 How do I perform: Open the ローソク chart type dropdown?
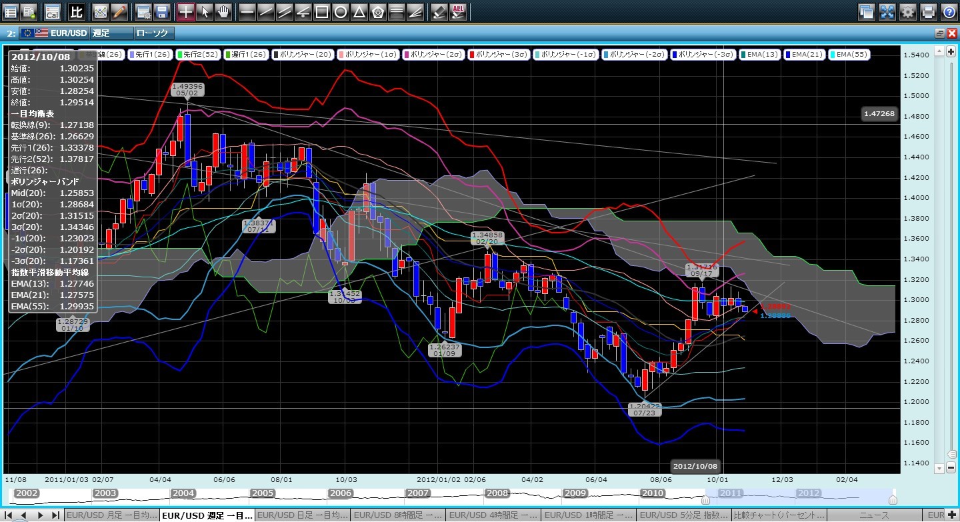(x=153, y=33)
